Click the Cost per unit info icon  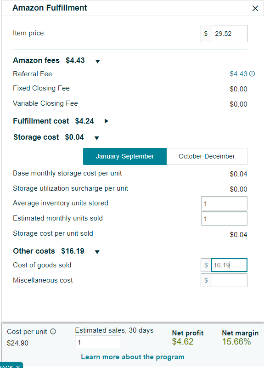53,331
